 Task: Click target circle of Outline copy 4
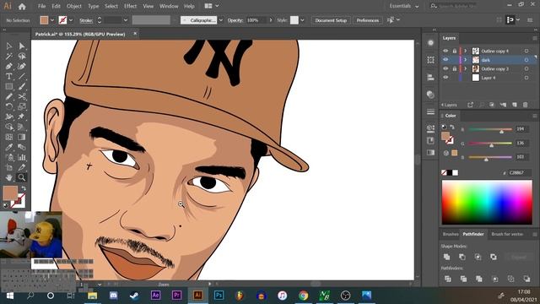(x=526, y=51)
